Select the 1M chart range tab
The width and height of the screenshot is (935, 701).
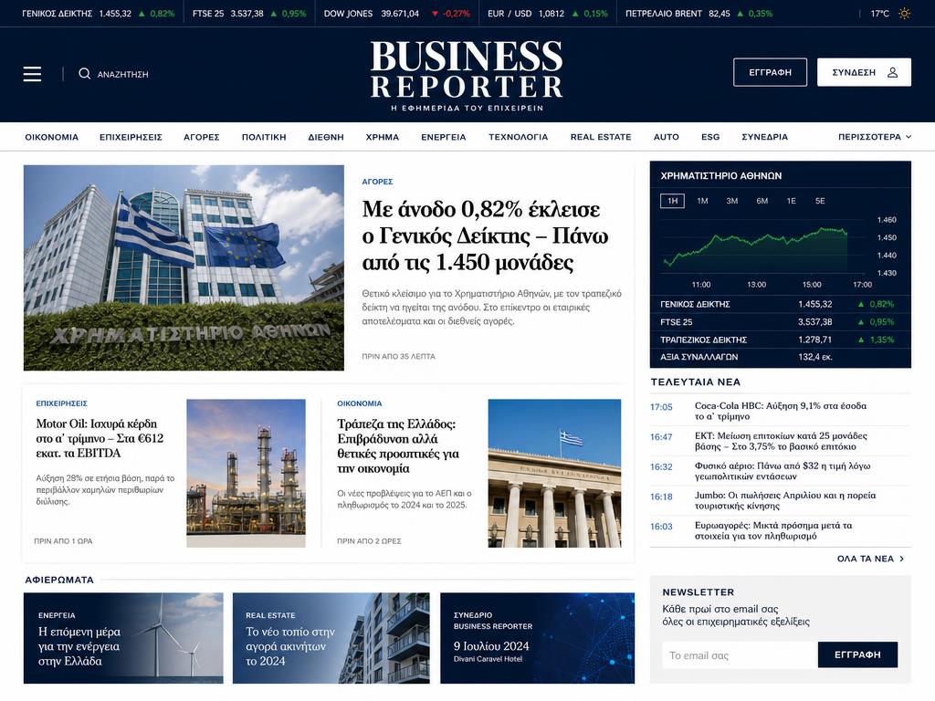click(702, 201)
